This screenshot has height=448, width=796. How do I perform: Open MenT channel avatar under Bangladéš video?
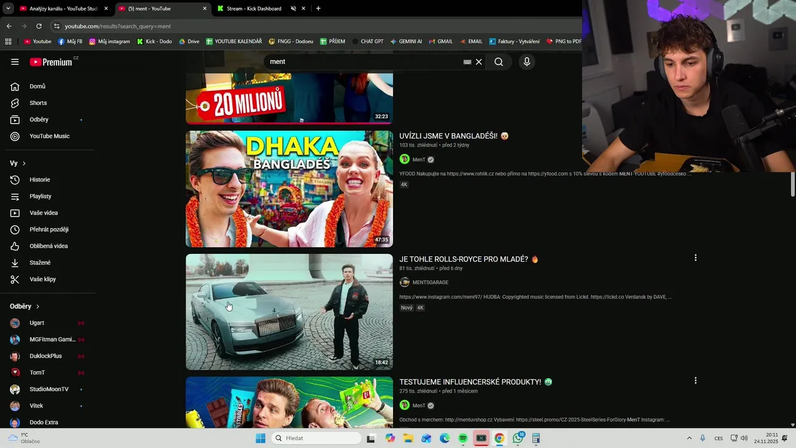pos(404,159)
